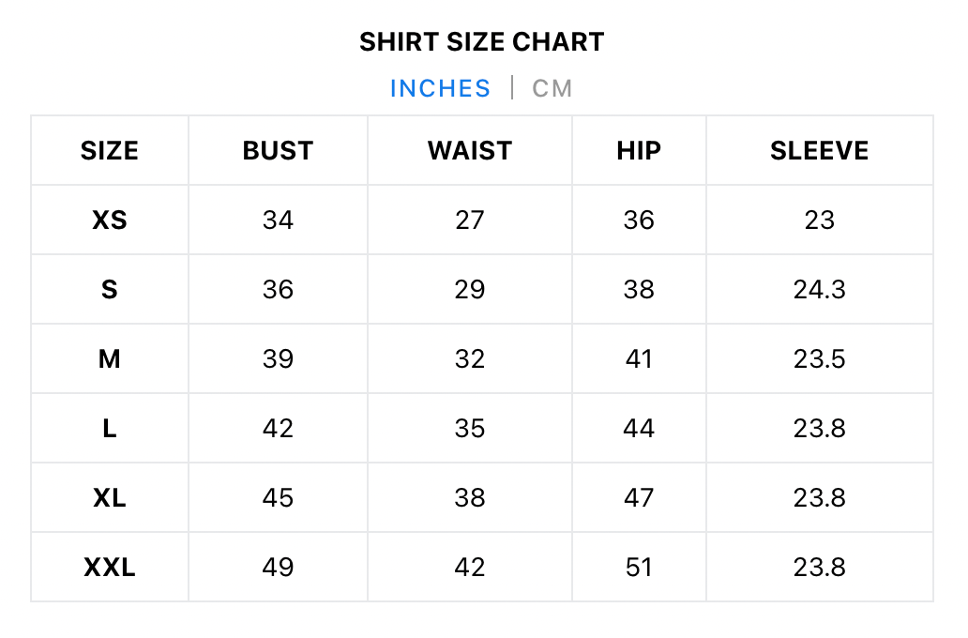Click the M waist value 32
This screenshot has width=968, height=638.
(x=470, y=359)
